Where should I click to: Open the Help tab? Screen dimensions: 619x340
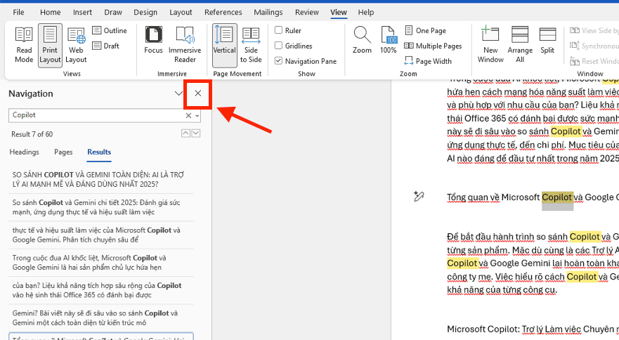pos(365,12)
